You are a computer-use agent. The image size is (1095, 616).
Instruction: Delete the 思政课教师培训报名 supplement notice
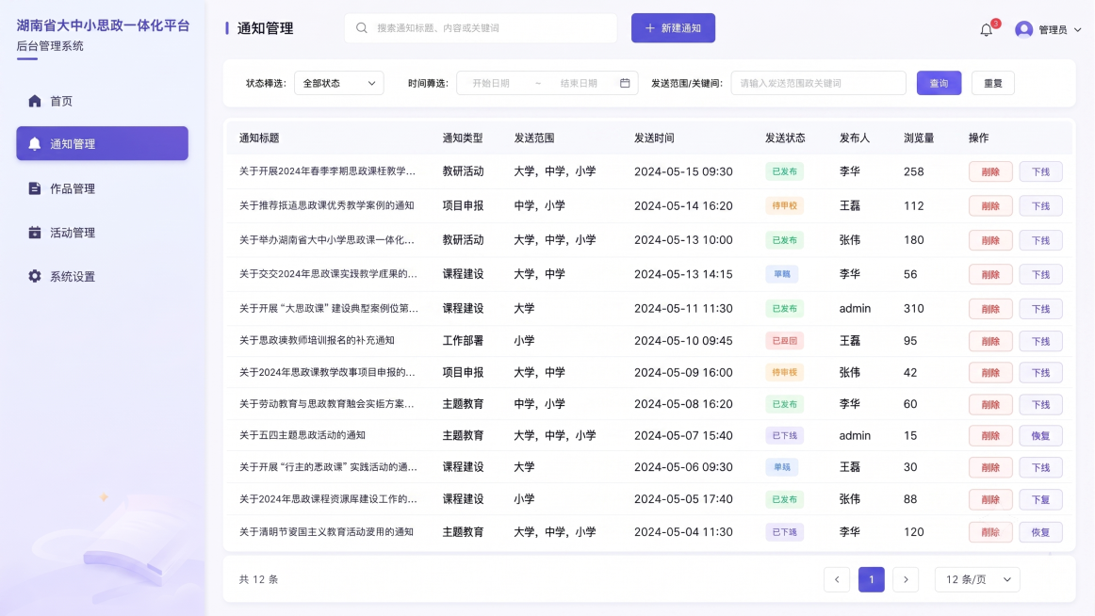pos(990,341)
